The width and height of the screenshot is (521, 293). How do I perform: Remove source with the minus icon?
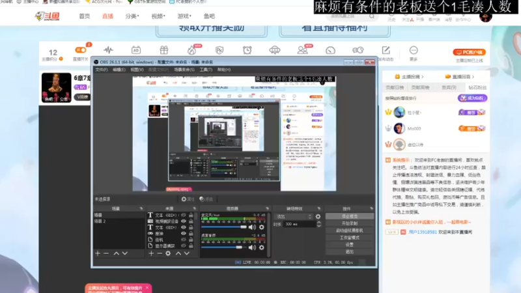[x=160, y=253]
